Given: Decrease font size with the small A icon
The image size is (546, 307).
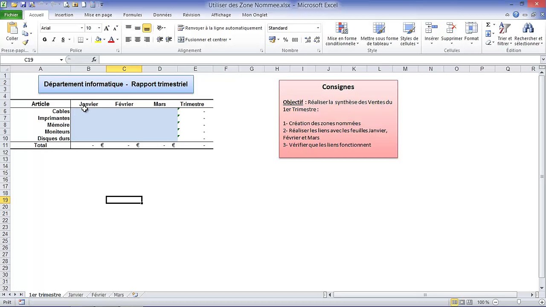Looking at the screenshot, I should click(x=115, y=28).
